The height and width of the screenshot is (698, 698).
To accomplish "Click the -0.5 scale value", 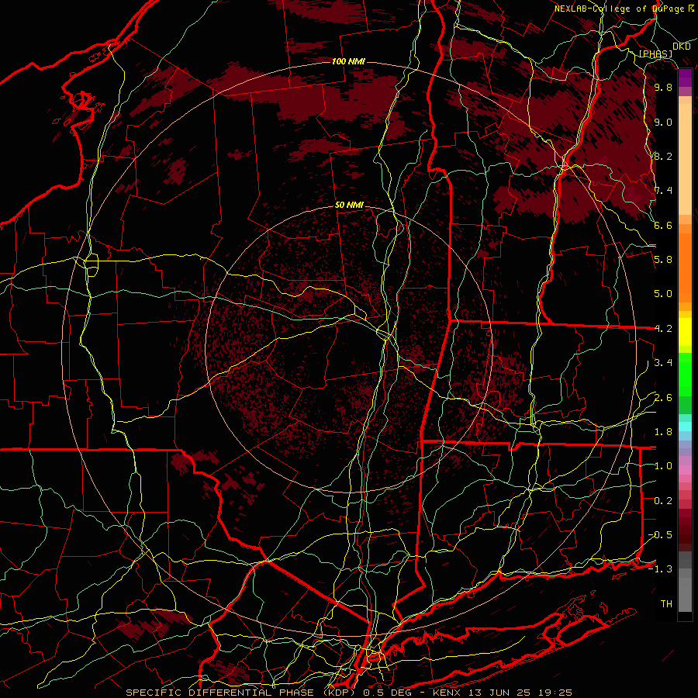I will coord(661,535).
